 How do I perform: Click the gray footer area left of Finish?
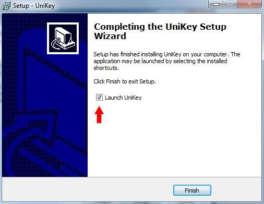87,189
